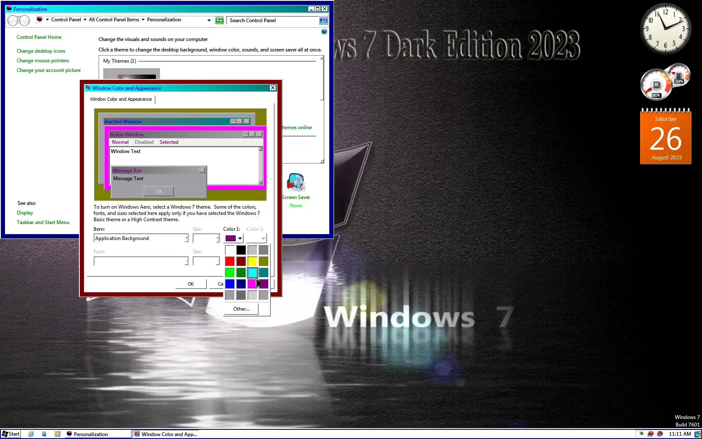Open the Display link under See also
The height and width of the screenshot is (439, 702).
(25, 213)
